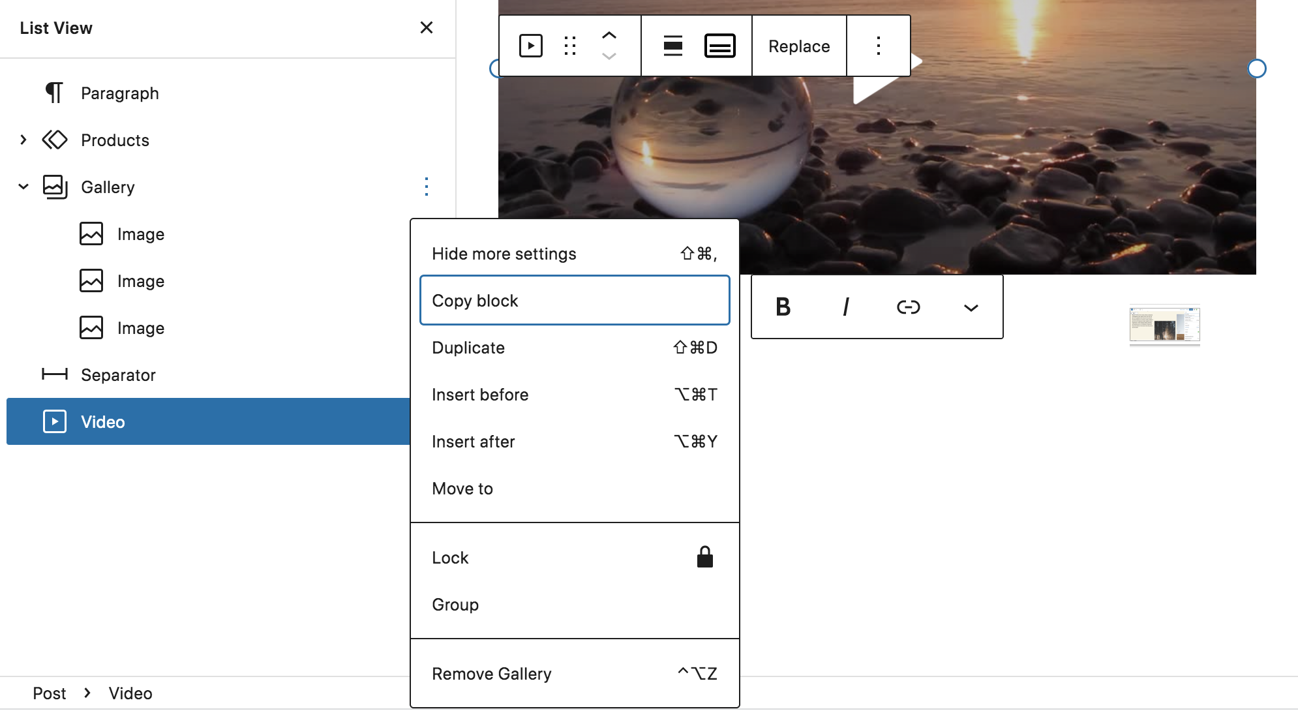Apply wide width alignment to the video
The width and height of the screenshot is (1298, 711).
672,46
